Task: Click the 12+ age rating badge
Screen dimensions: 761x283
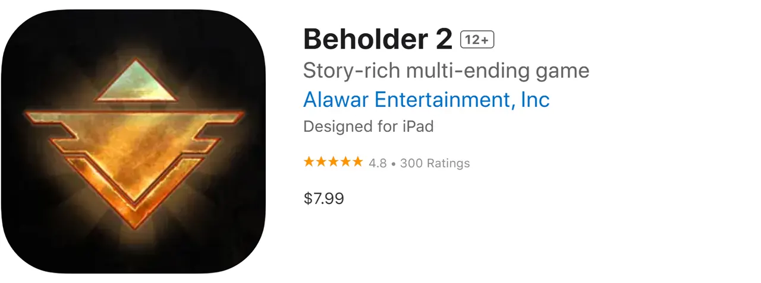Action: coord(477,40)
